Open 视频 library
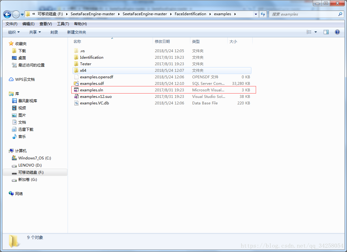Viewport: 347px width, 252px height. click(x=22, y=108)
